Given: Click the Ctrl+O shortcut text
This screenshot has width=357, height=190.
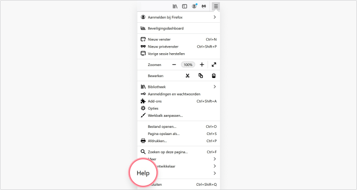Looking at the screenshot, I should [211, 127].
